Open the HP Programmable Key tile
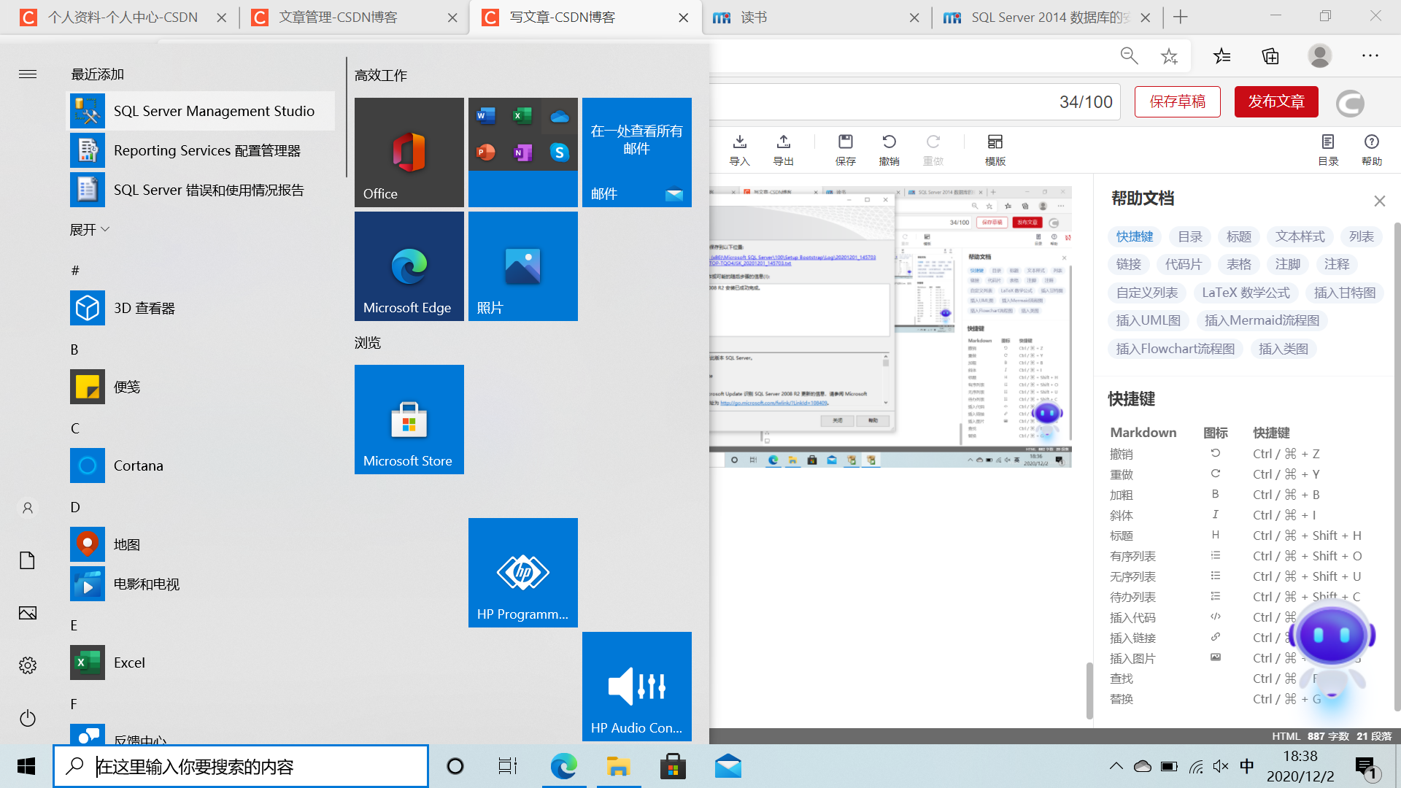Image resolution: width=1401 pixels, height=788 pixels. pyautogui.click(x=523, y=573)
